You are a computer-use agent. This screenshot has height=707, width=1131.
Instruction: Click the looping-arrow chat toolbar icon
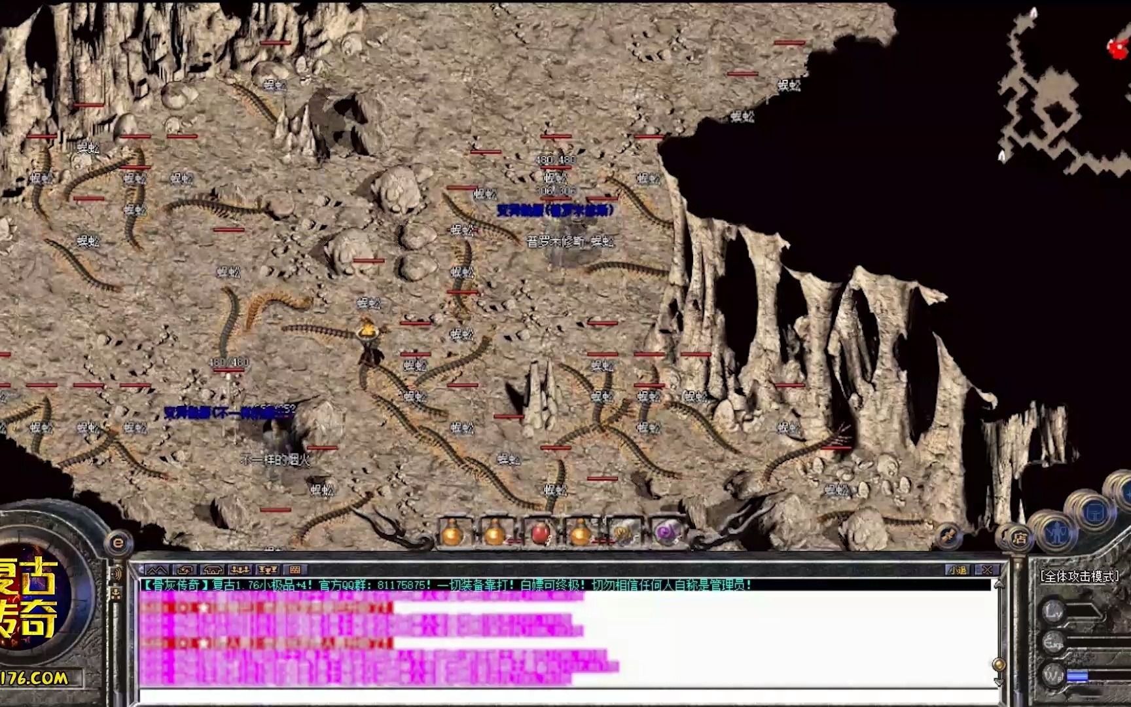(x=185, y=570)
